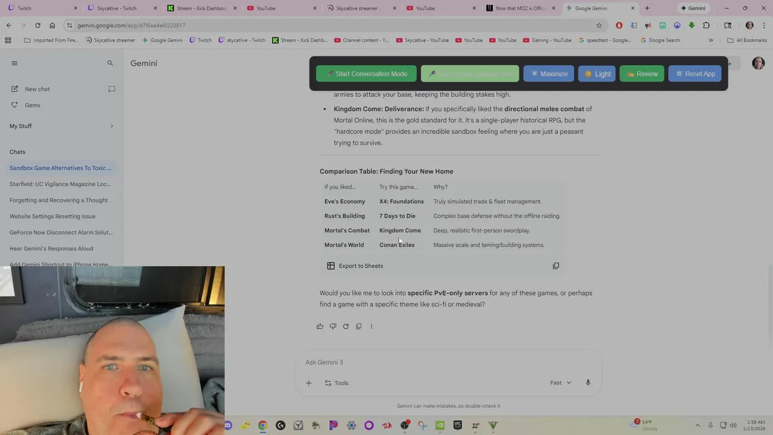Click the Reset App button

click(695, 74)
